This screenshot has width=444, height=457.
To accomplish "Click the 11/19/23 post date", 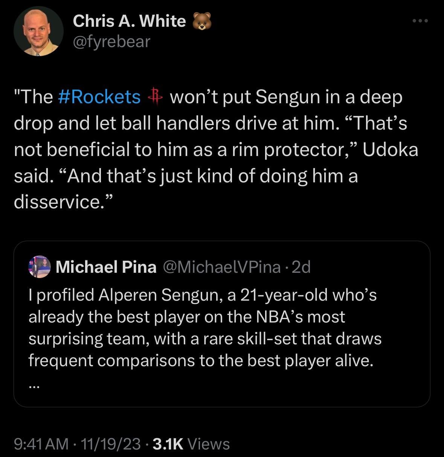I will (x=108, y=444).
